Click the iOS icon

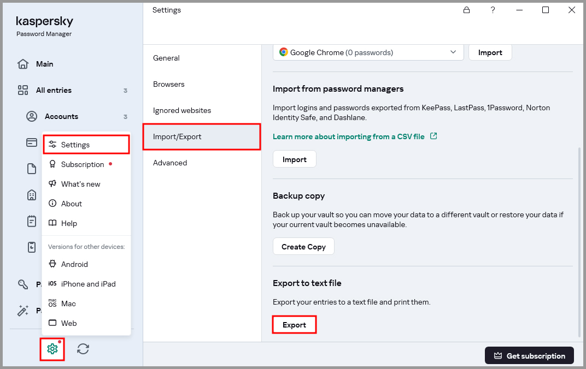click(52, 283)
